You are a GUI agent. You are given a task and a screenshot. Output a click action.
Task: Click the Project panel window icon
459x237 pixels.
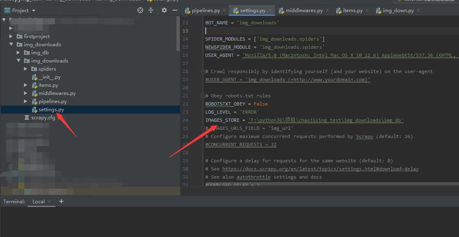[7, 11]
